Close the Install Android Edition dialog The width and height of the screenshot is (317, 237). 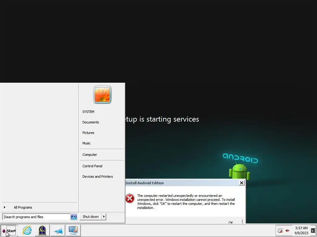[x=241, y=183]
